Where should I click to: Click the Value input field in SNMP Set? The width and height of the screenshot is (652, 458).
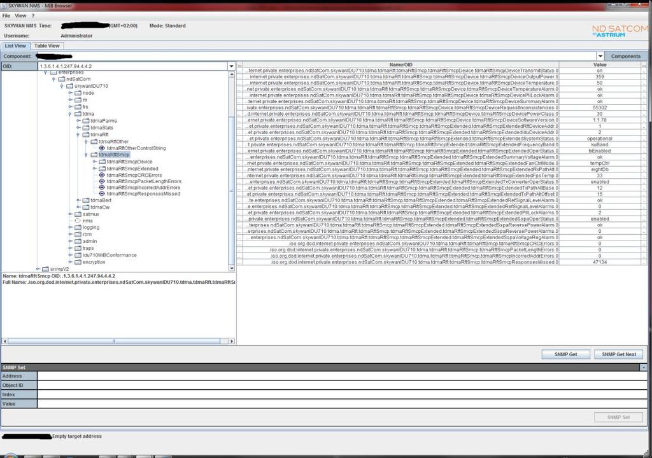342,403
